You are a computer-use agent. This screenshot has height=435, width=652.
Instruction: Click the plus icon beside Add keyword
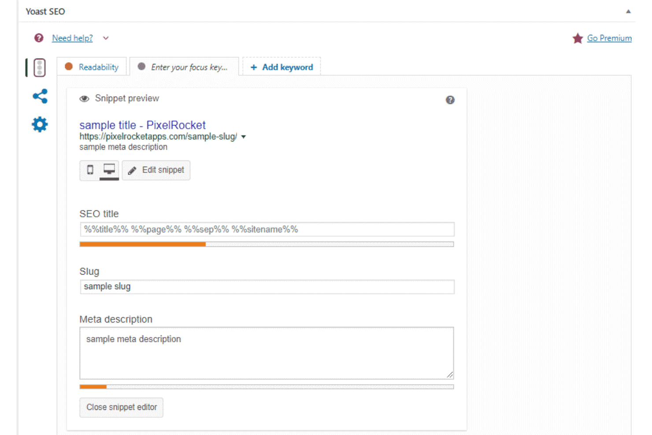253,67
